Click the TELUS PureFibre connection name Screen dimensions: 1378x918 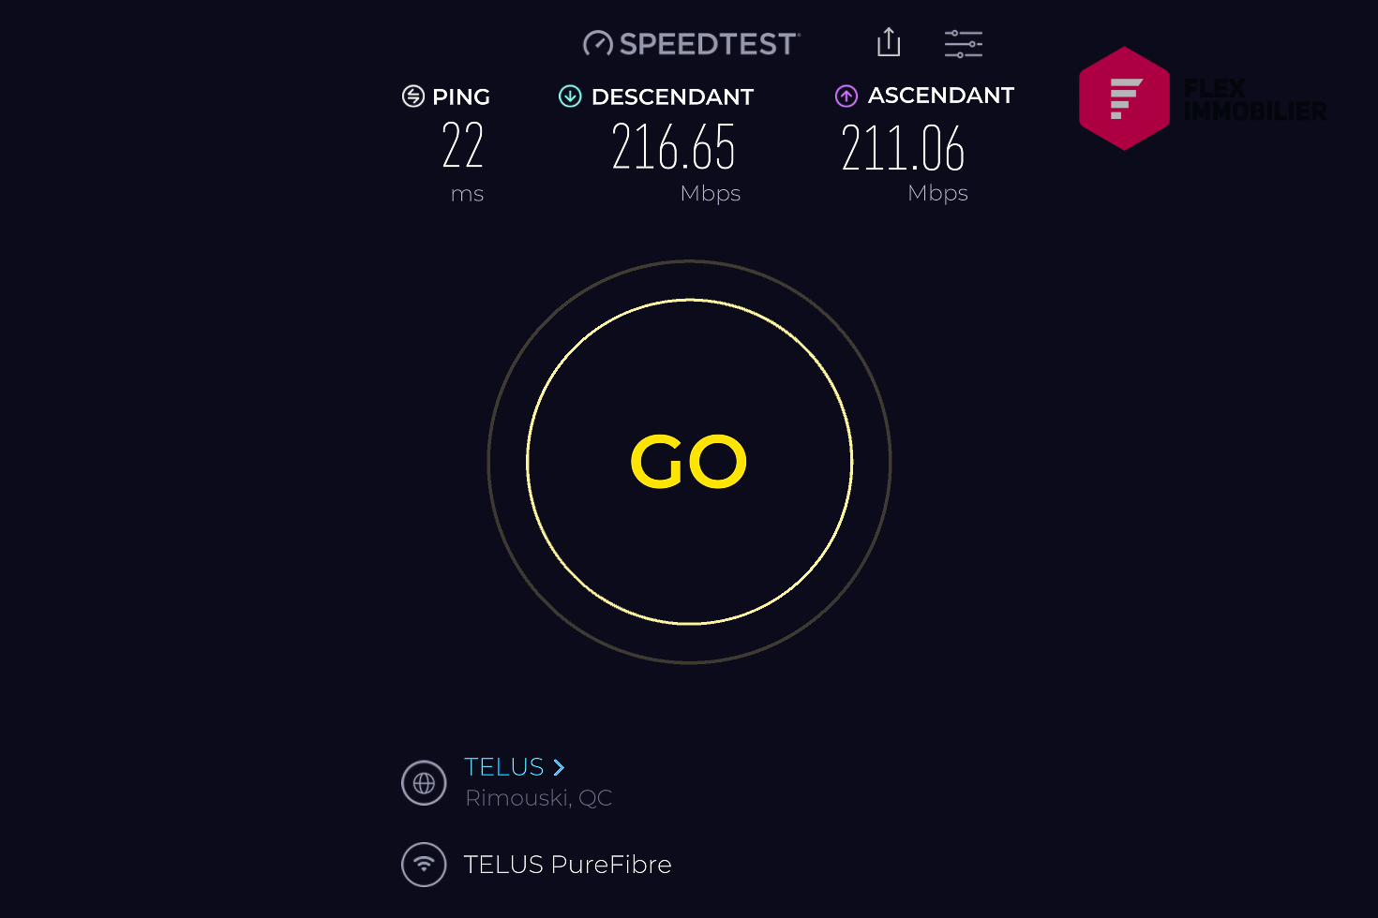click(x=568, y=865)
